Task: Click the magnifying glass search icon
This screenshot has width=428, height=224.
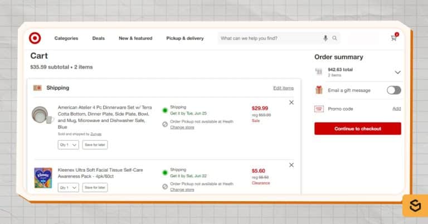Action: click(x=334, y=38)
